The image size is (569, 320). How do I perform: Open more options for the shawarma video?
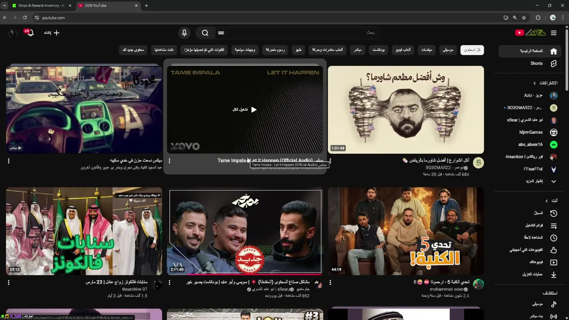pyautogui.click(x=330, y=161)
